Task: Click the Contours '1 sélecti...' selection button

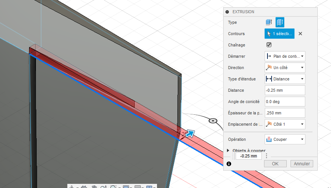Action: click(x=280, y=34)
